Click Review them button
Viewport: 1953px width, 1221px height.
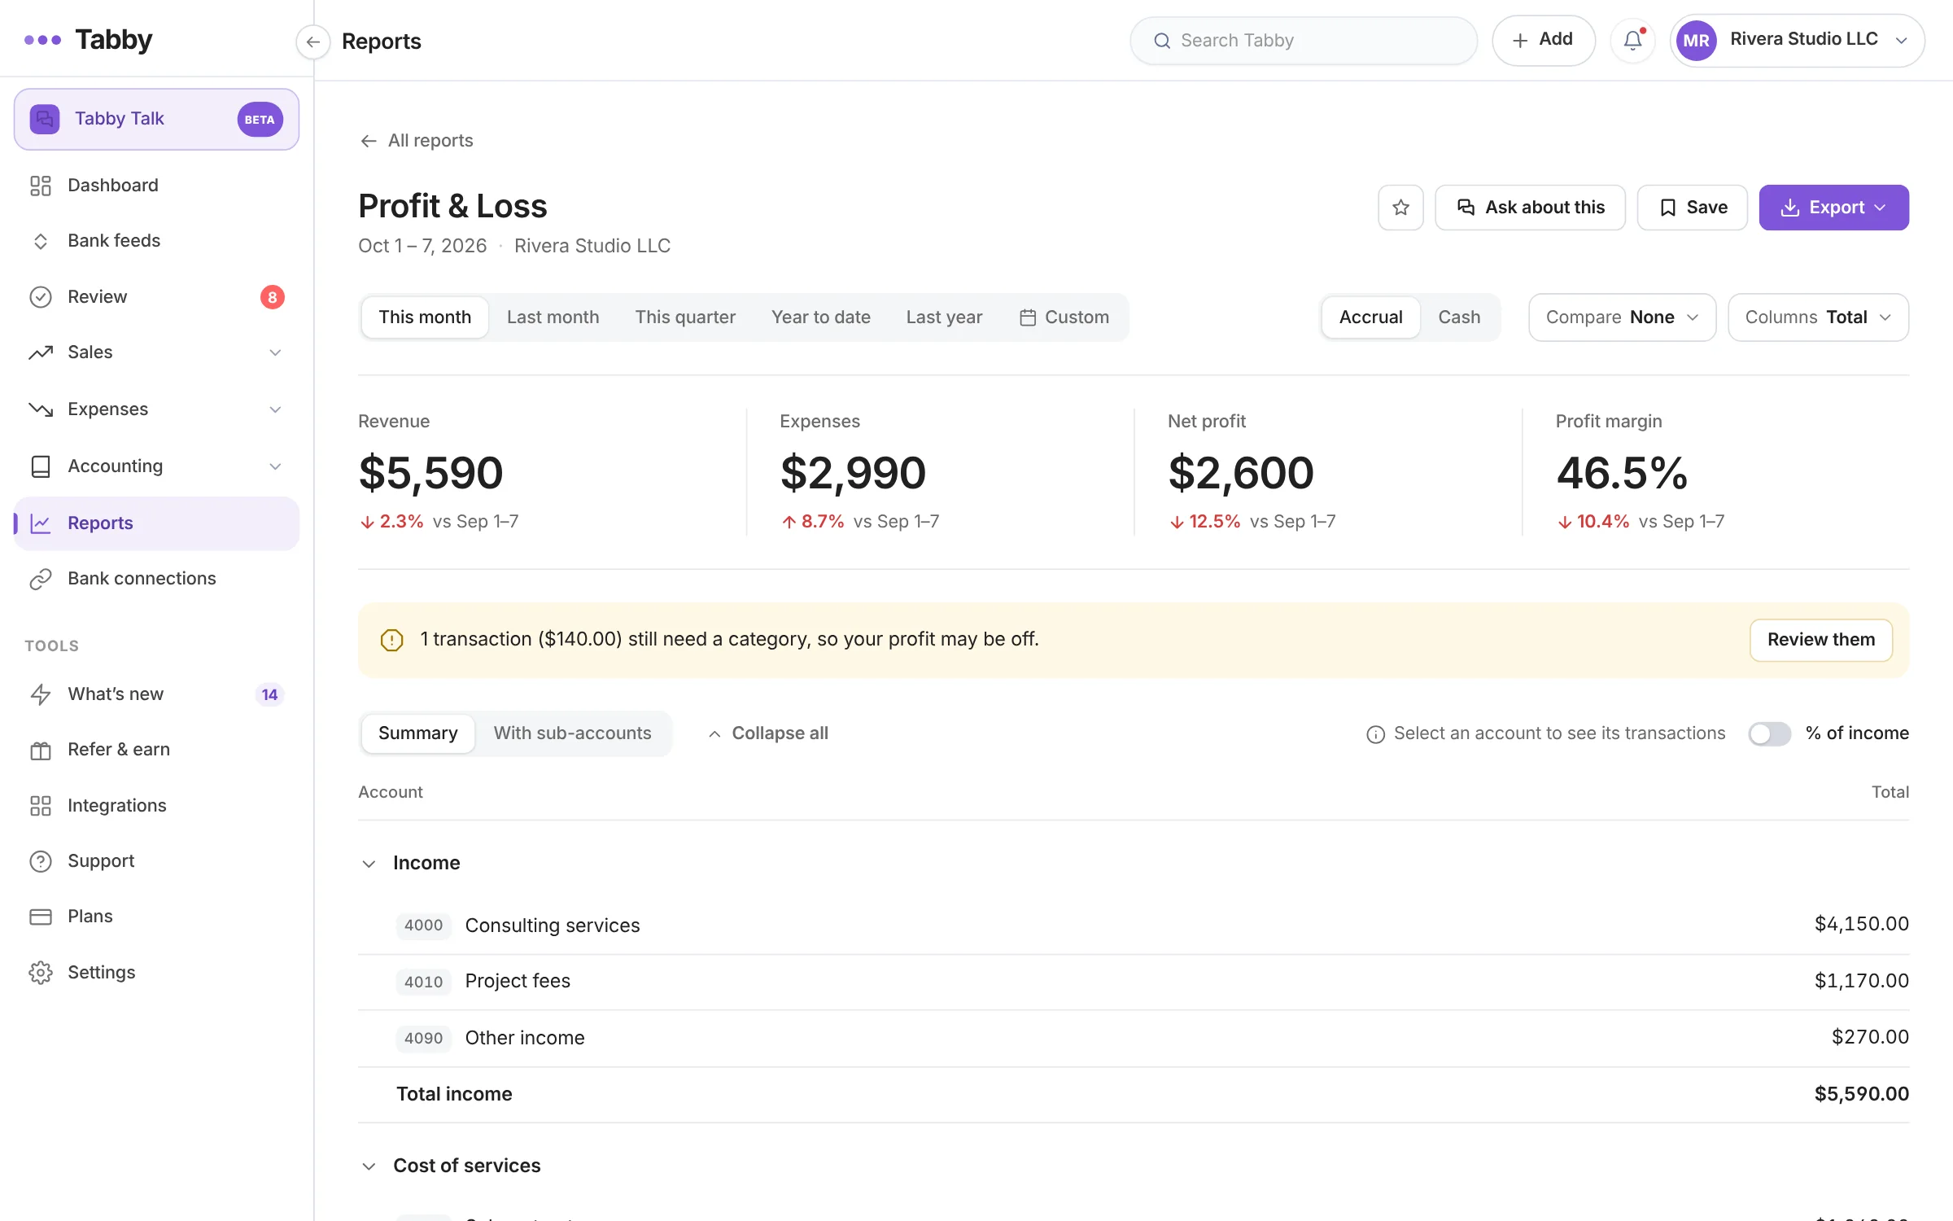point(1821,640)
